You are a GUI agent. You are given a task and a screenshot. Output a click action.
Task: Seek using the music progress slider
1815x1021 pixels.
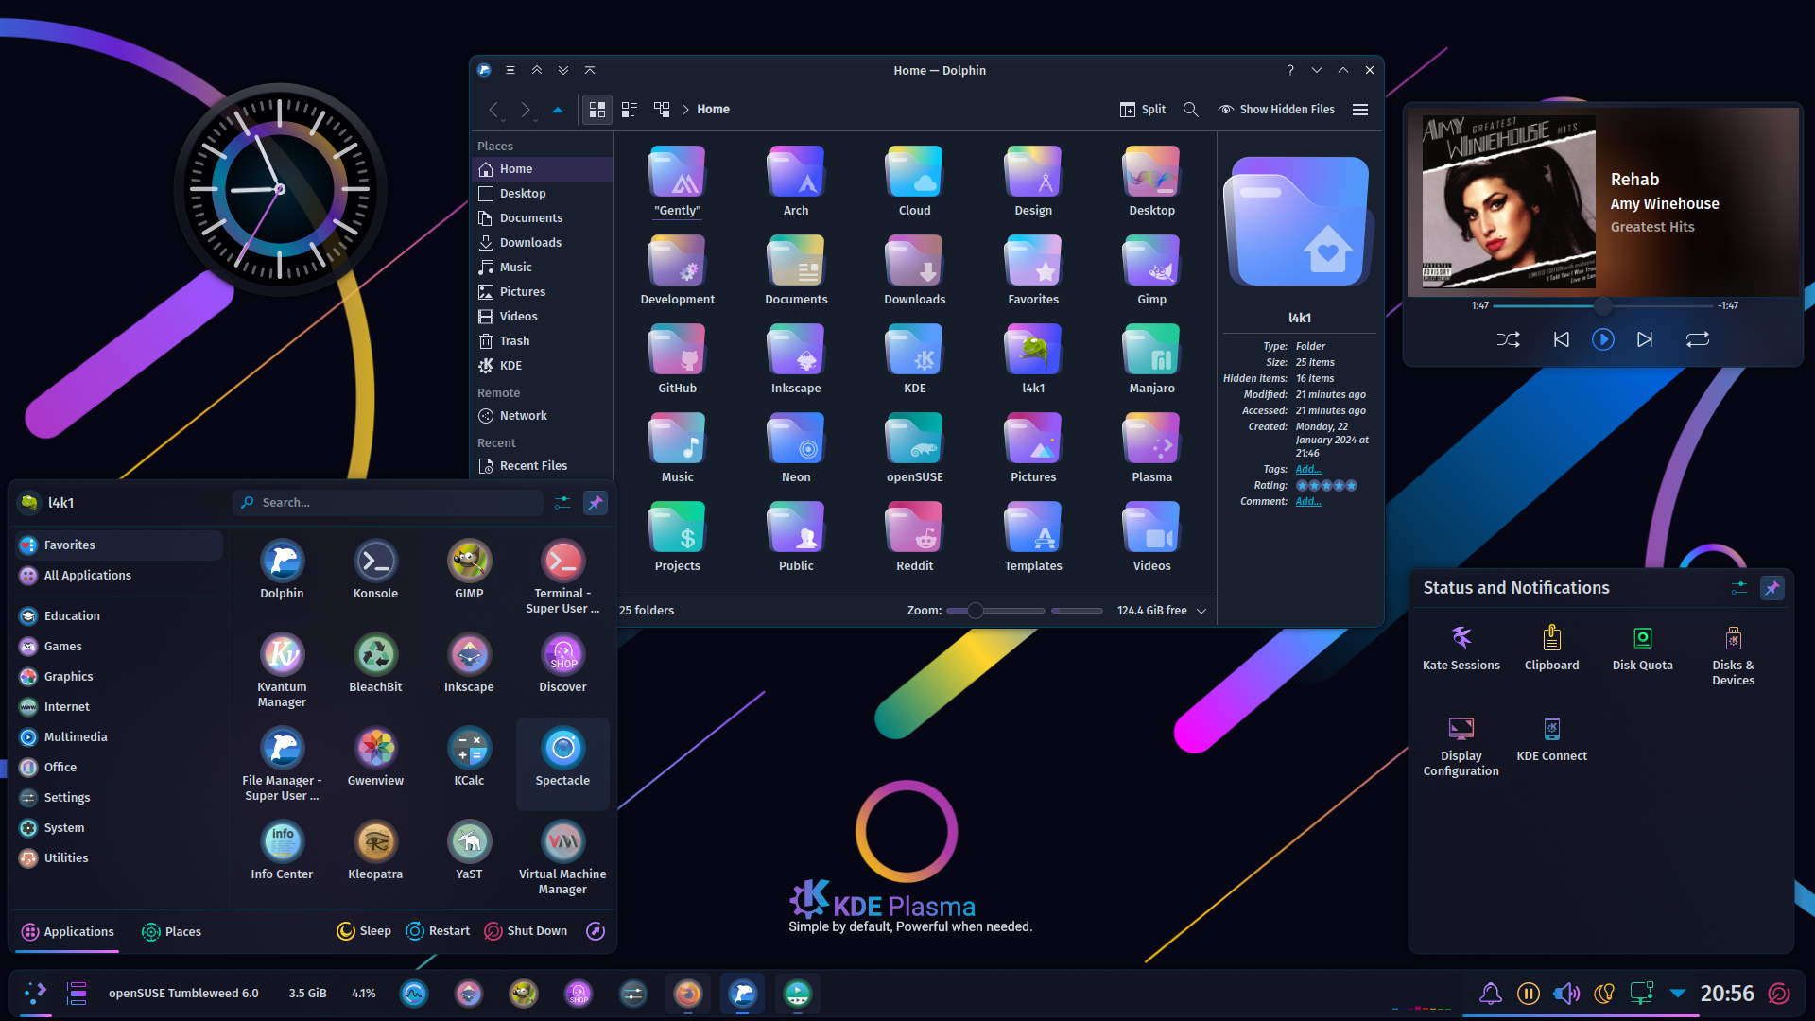[1603, 306]
